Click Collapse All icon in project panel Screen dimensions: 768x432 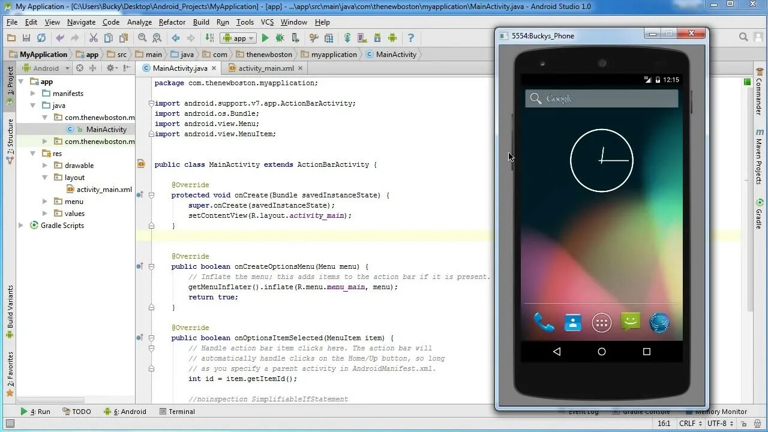92,68
